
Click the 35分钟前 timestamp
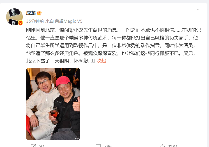coord(35,21)
